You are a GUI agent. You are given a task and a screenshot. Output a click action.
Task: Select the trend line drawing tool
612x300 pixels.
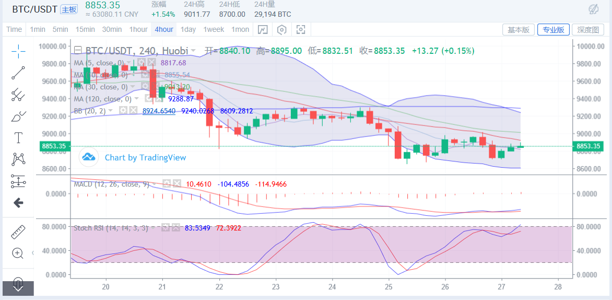click(18, 73)
